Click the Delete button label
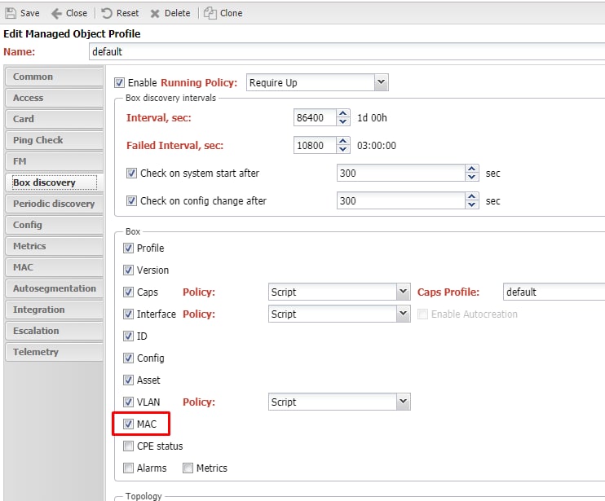Screen dimensions: 605x501 coord(177,13)
